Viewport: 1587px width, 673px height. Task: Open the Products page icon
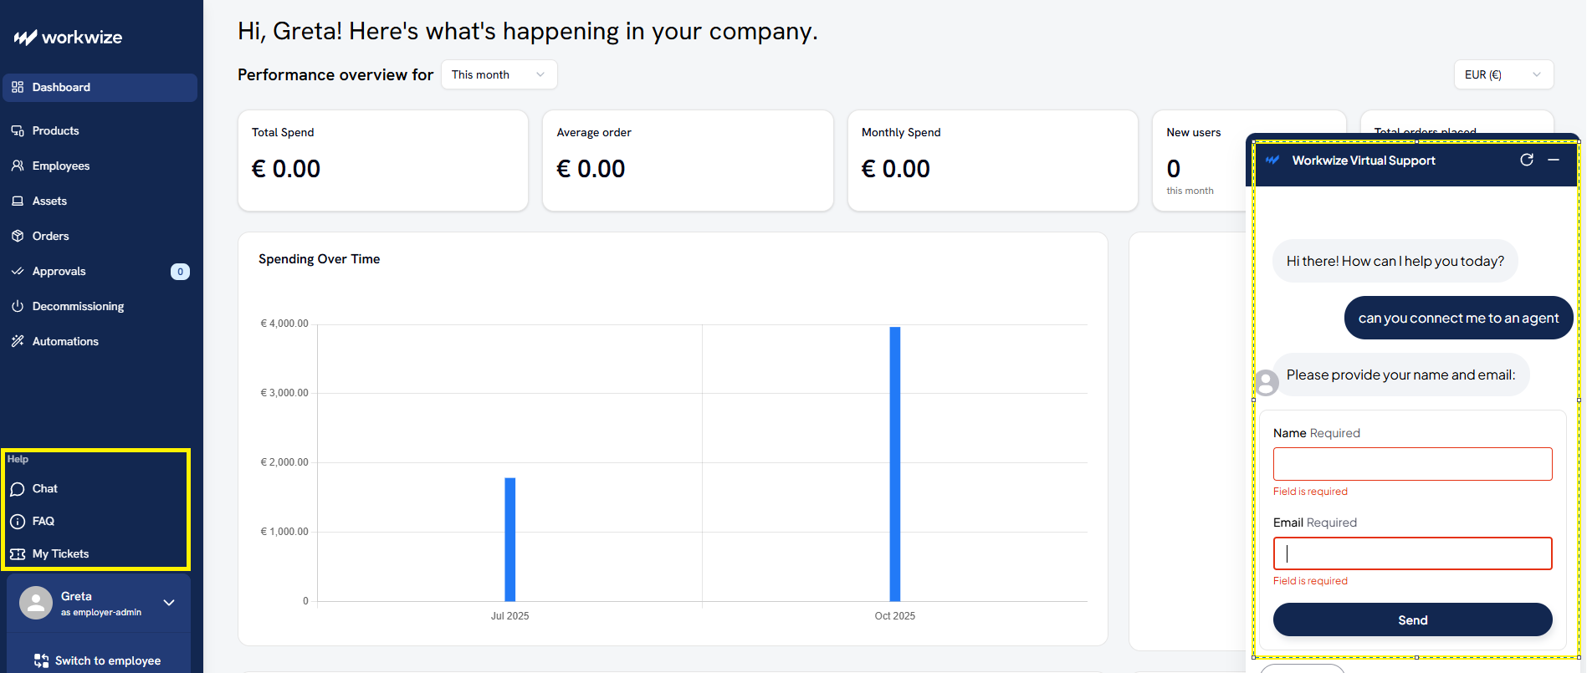pyautogui.click(x=18, y=131)
